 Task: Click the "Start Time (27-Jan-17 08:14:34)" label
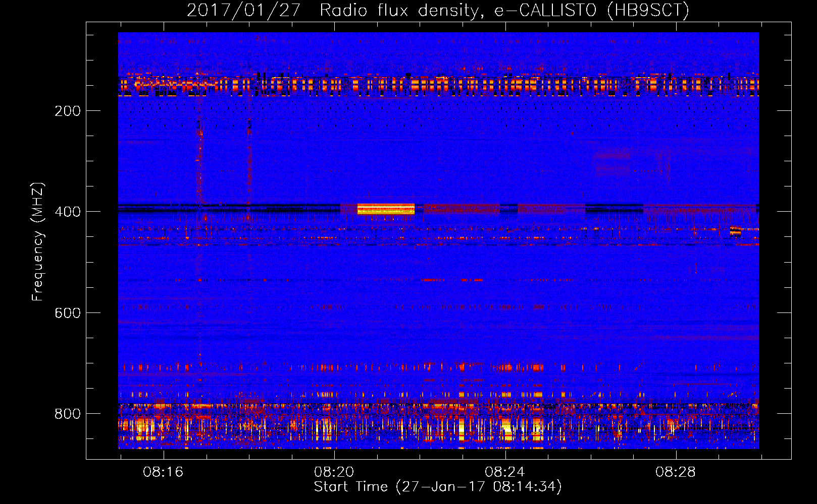pyautogui.click(x=438, y=487)
